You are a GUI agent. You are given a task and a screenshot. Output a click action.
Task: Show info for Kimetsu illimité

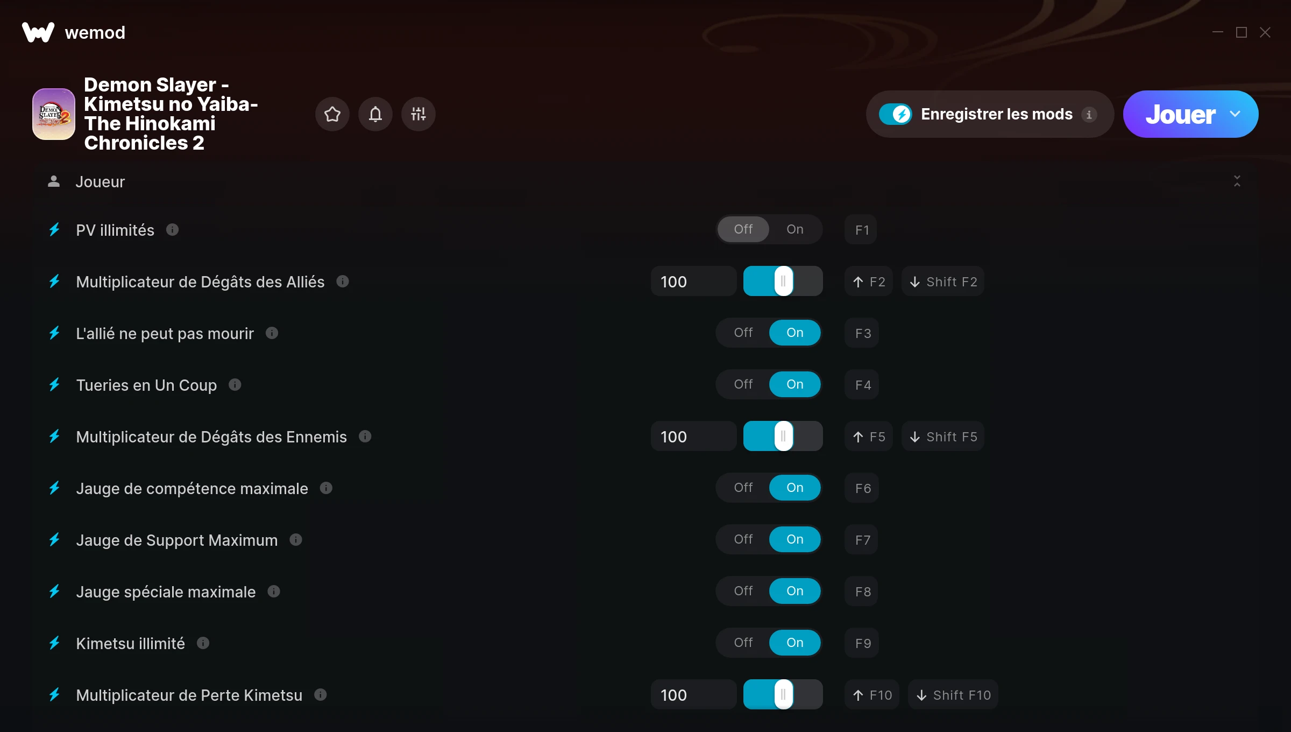click(203, 643)
